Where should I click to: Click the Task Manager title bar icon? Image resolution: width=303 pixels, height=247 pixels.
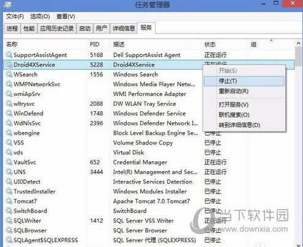point(8,4)
